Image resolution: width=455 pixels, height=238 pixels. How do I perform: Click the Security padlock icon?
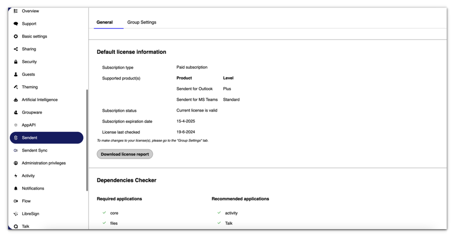(x=16, y=62)
